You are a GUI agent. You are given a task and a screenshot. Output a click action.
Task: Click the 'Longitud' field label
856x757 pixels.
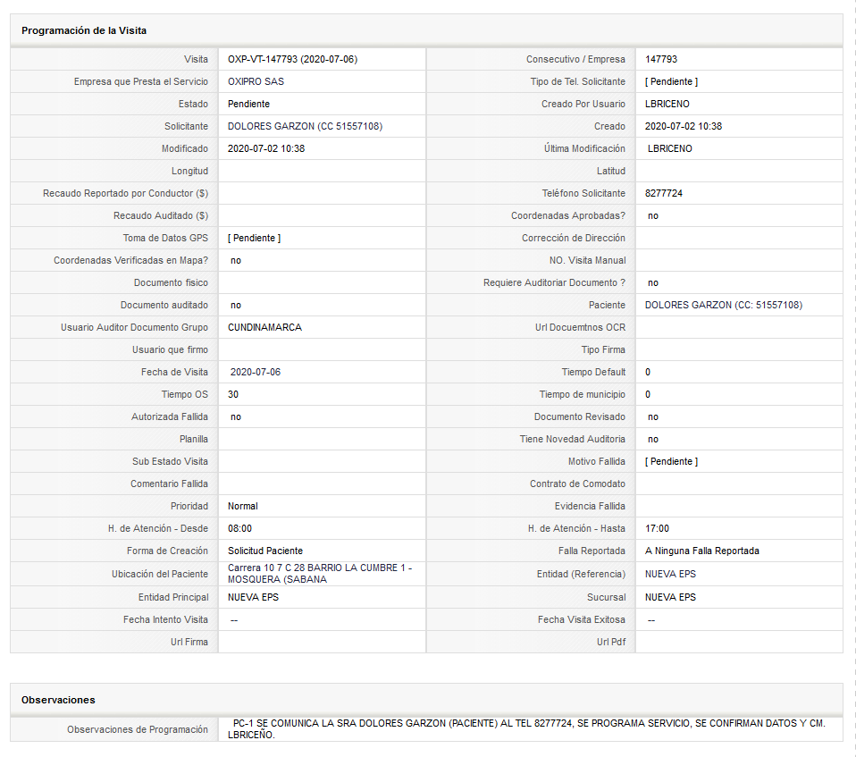point(190,171)
